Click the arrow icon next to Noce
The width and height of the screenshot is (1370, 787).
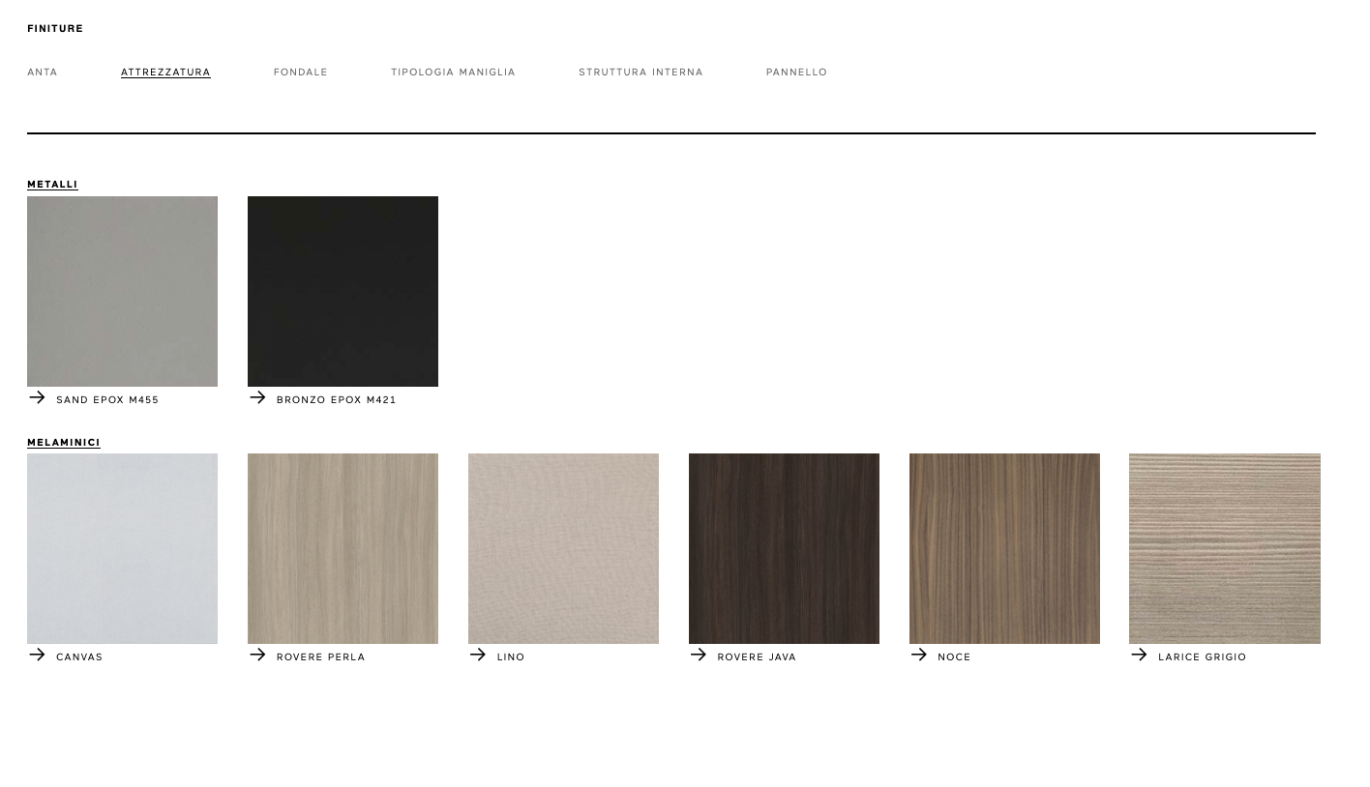[x=919, y=655]
